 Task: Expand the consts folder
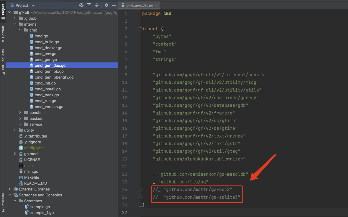20,112
